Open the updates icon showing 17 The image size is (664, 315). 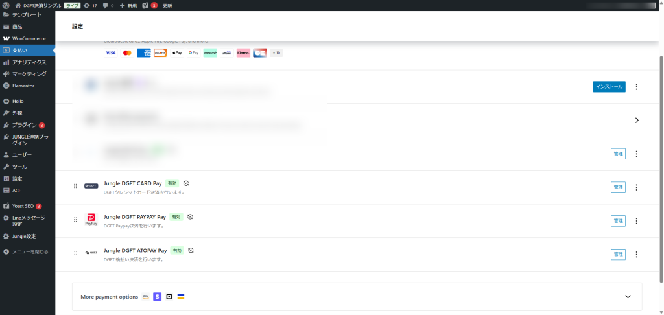(90, 5)
